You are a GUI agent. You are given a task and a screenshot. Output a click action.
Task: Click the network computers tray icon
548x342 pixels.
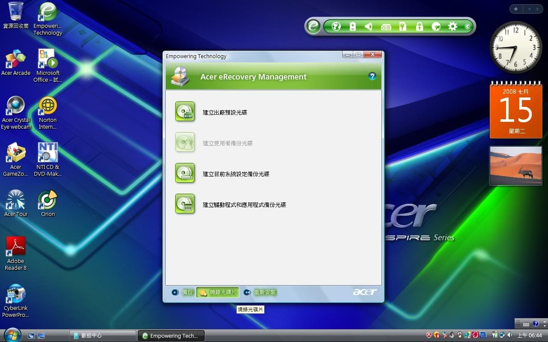[502, 335]
